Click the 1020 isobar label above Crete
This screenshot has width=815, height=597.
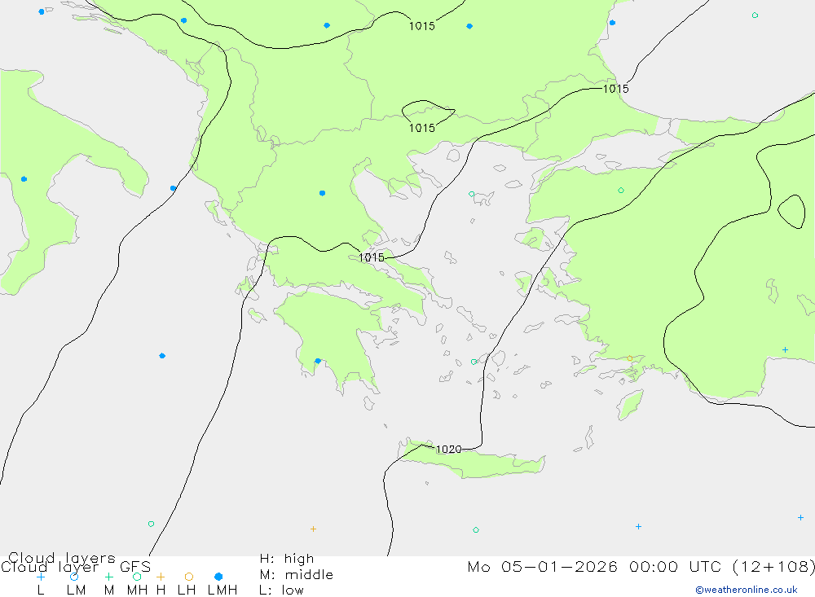448,449
